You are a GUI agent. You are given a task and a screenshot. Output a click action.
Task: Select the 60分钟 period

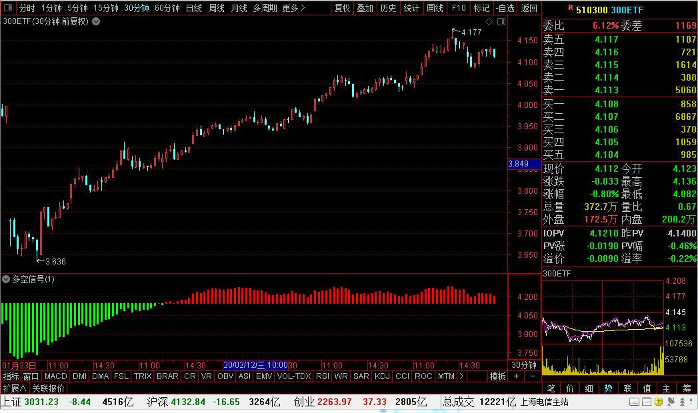pos(167,8)
